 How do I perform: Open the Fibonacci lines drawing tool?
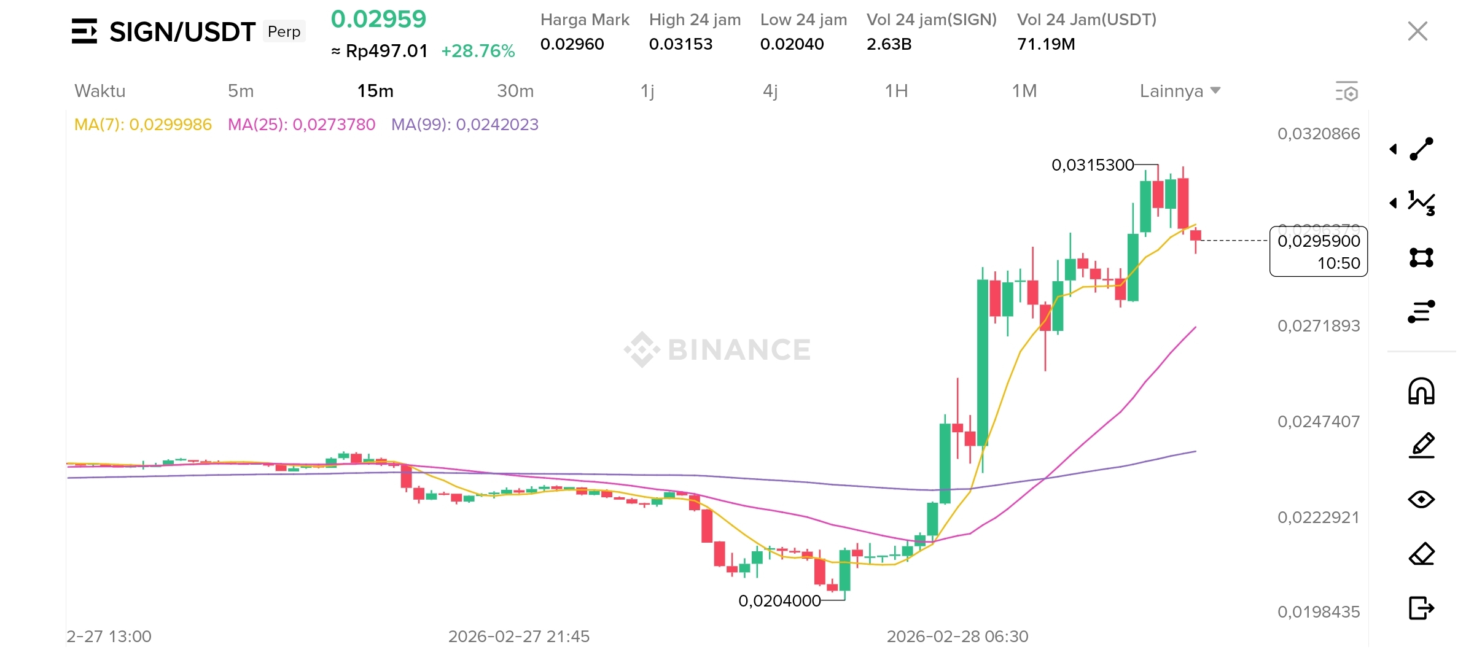[x=1421, y=311]
